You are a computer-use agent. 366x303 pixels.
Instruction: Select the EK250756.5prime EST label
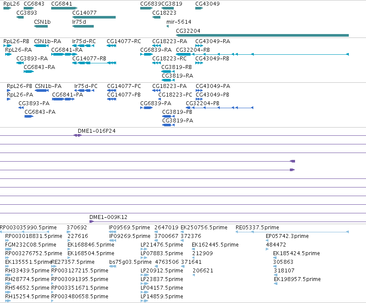(204, 228)
